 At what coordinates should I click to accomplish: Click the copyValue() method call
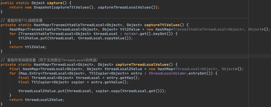(118, 38)
